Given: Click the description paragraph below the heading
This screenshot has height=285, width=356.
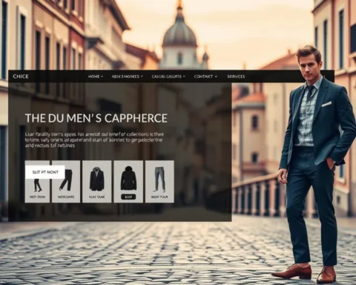Looking at the screenshot, I should tap(94, 140).
